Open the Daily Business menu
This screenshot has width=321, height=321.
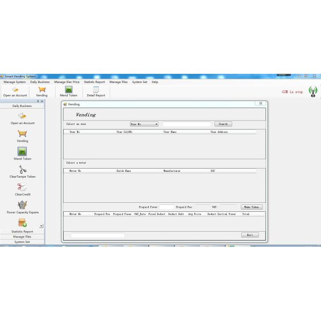(x=40, y=82)
